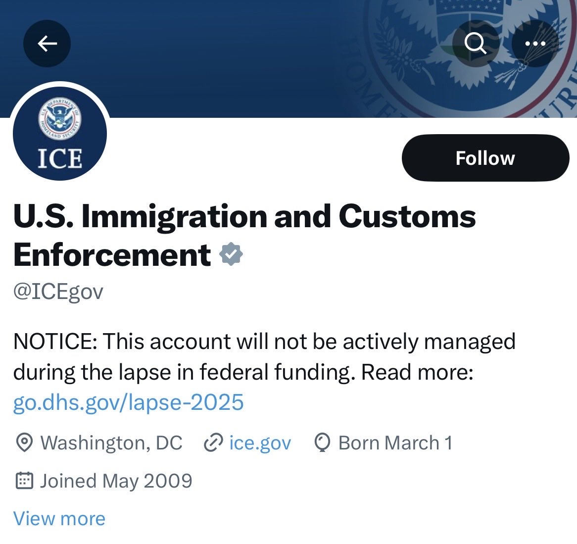Click the @ICEgov handle
The height and width of the screenshot is (544, 577).
click(58, 292)
